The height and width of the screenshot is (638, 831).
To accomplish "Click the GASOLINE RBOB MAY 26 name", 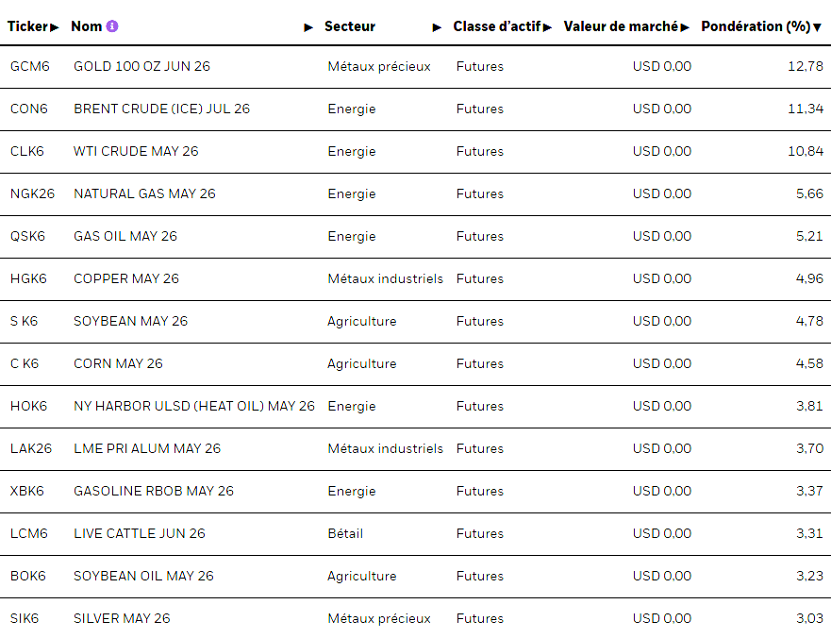I will click(x=153, y=491).
